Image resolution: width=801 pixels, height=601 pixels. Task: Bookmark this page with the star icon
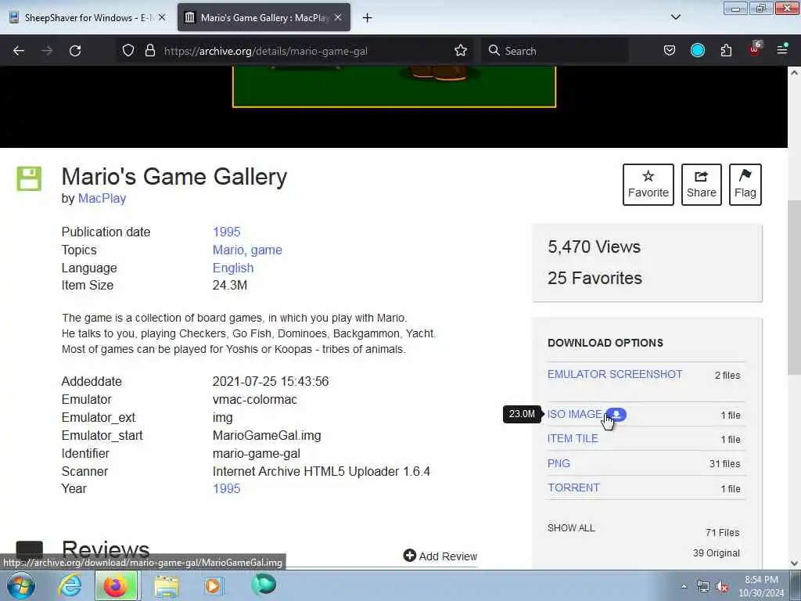click(x=460, y=51)
